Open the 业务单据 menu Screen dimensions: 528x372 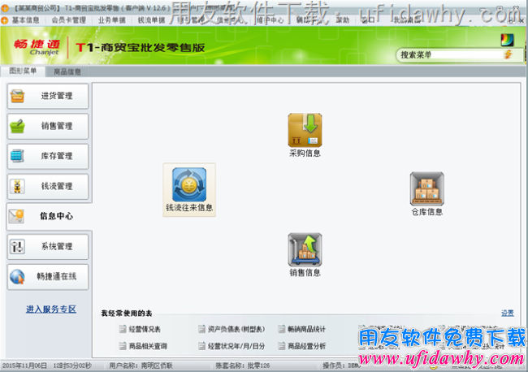click(112, 20)
